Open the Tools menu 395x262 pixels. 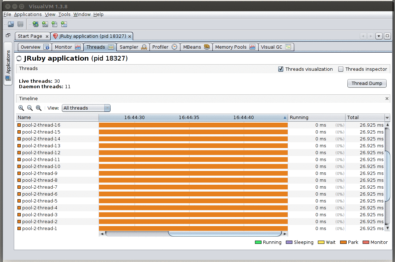pyautogui.click(x=64, y=14)
